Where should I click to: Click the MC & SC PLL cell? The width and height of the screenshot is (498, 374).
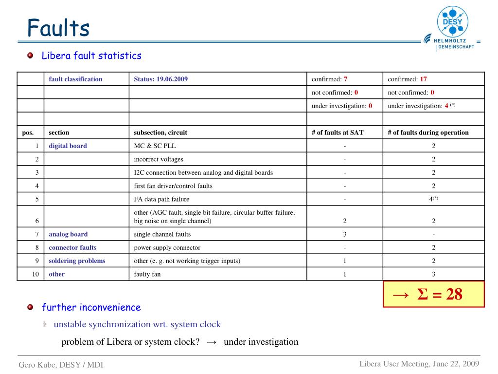tap(218, 146)
